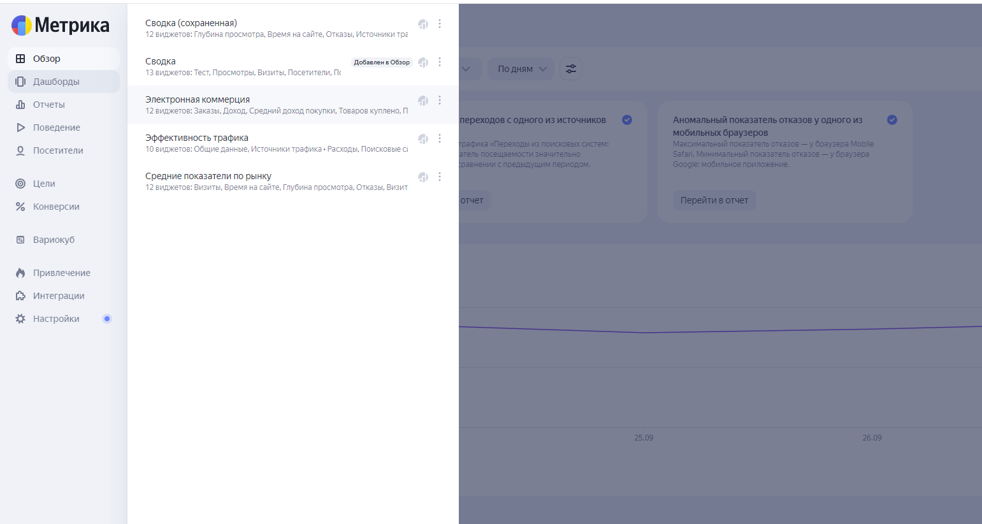Image resolution: width=982 pixels, height=524 pixels.
Task: Open the Дашборды sidebar item
Action: point(56,82)
